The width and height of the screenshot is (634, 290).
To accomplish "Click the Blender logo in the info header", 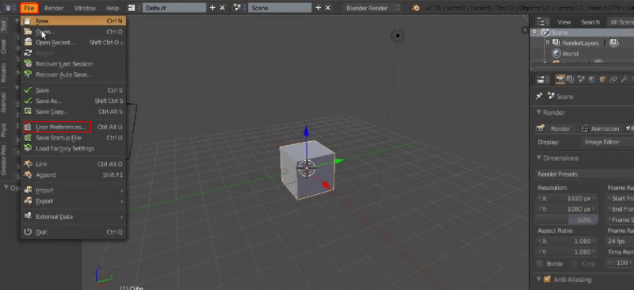I will [416, 8].
